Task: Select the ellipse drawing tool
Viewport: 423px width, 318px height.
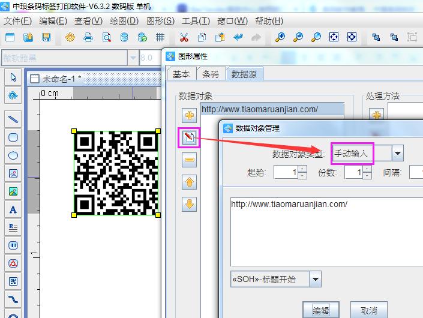Action: 13,155
